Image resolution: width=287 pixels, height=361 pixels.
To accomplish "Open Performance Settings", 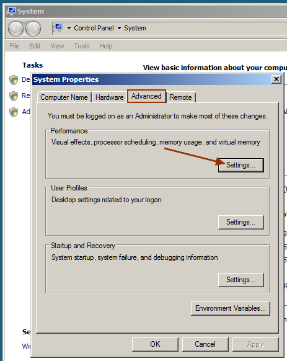I will click(241, 165).
